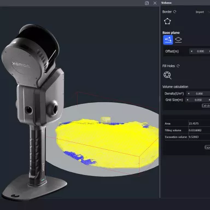210x210 pixels.
Task: Click the Filling volume row label
Action: 173,130
